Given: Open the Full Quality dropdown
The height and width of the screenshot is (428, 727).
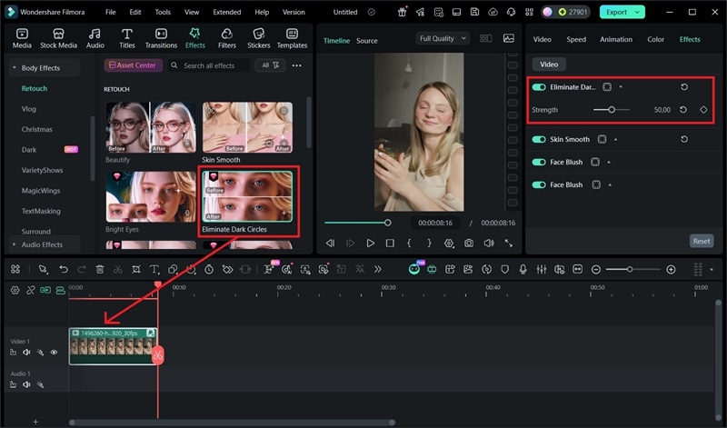Looking at the screenshot, I should click(x=443, y=39).
